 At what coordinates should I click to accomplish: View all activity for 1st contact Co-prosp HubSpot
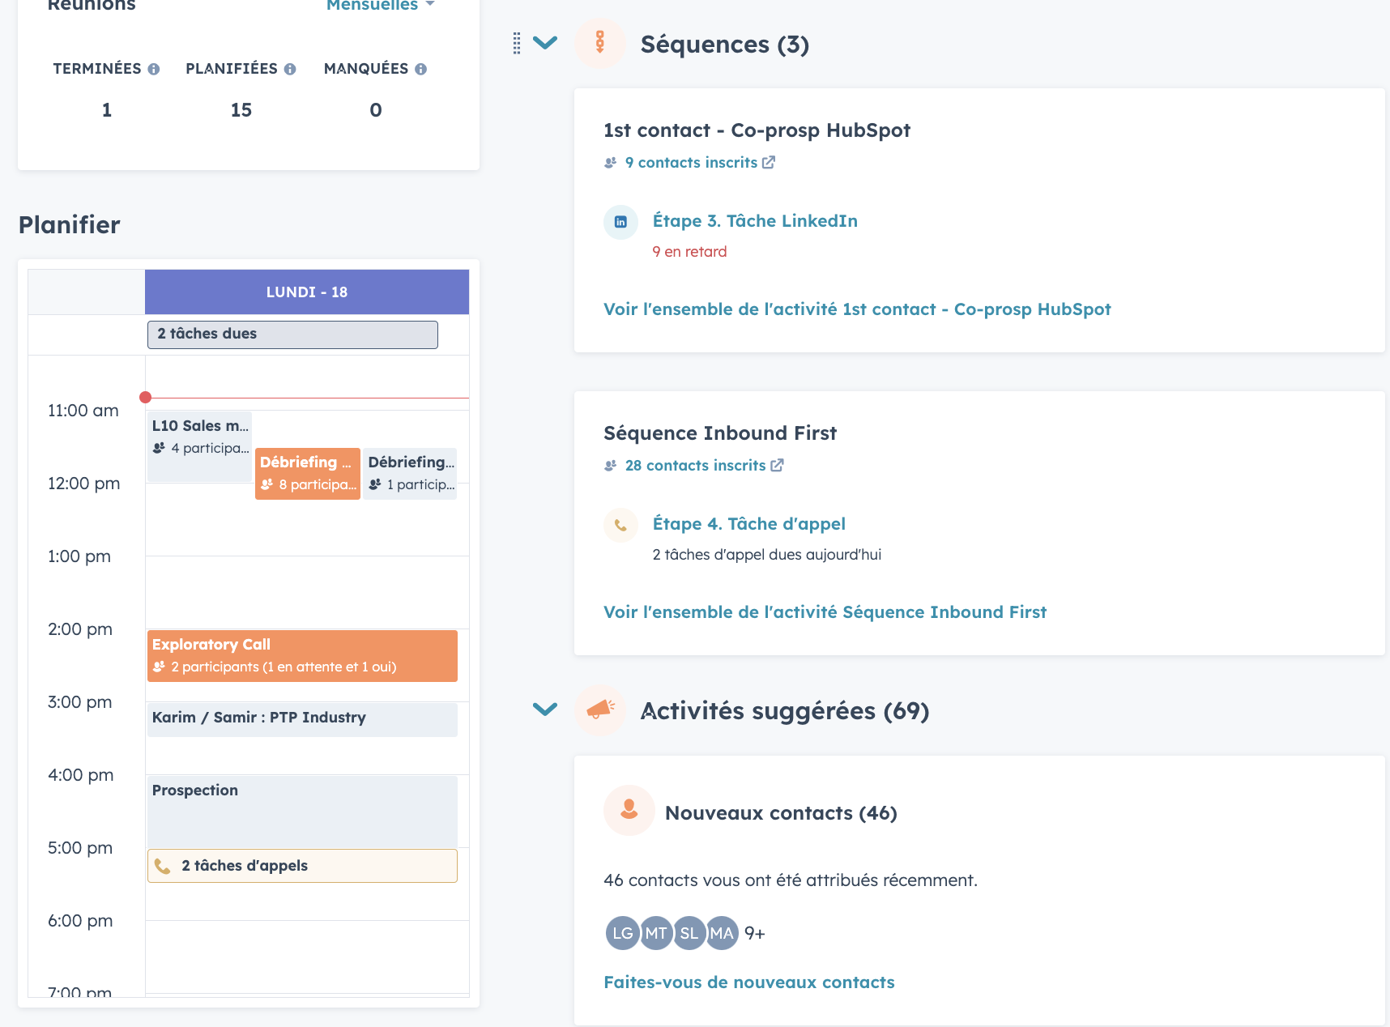pyautogui.click(x=857, y=309)
